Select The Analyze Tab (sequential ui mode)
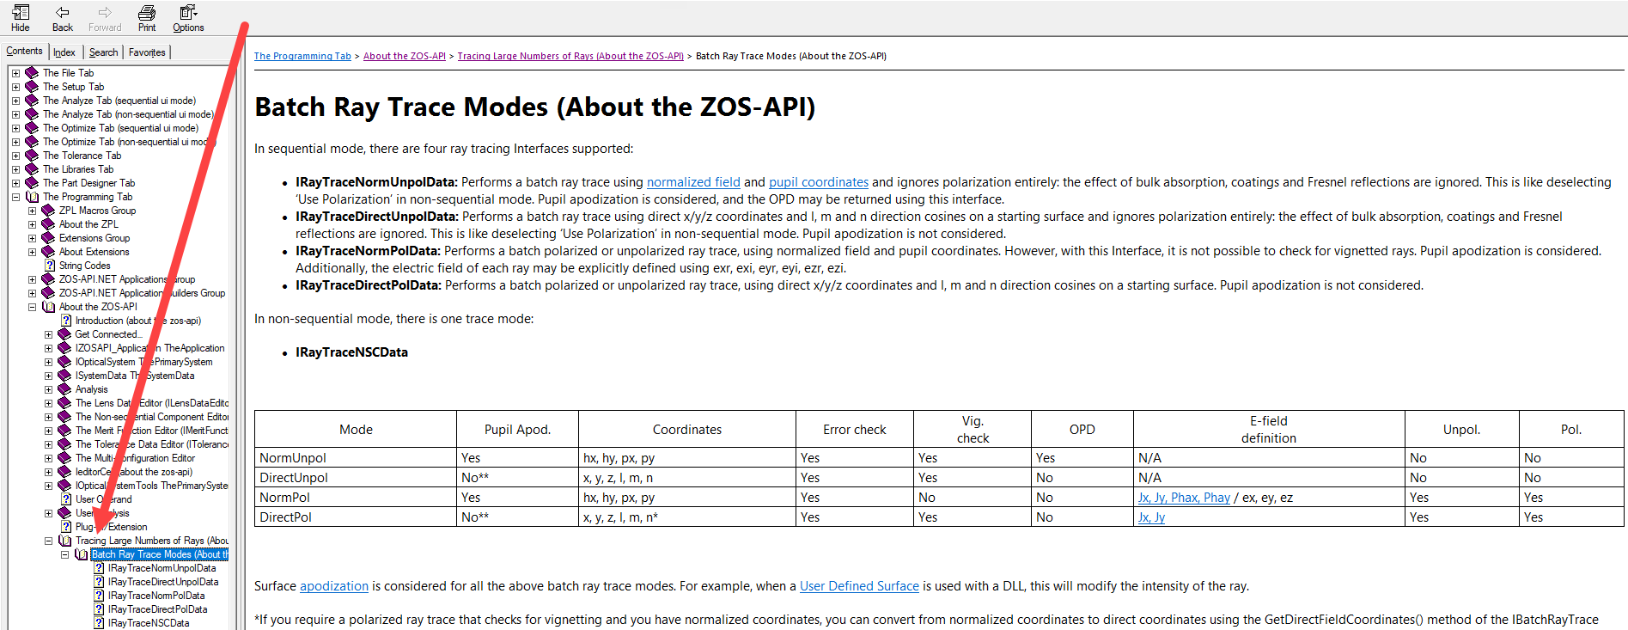 [x=119, y=101]
